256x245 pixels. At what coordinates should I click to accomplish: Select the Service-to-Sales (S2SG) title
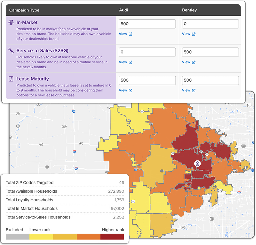[43, 51]
